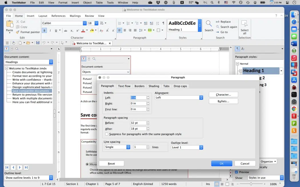This screenshot has height=187, width=300.
Task: Click justify paragraph icon
Action: pyautogui.click(x=135, y=30)
